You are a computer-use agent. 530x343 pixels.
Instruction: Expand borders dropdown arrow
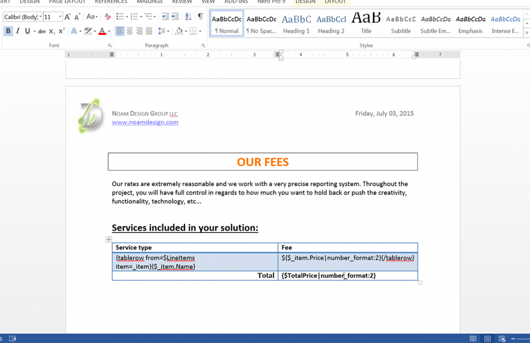coord(200,31)
